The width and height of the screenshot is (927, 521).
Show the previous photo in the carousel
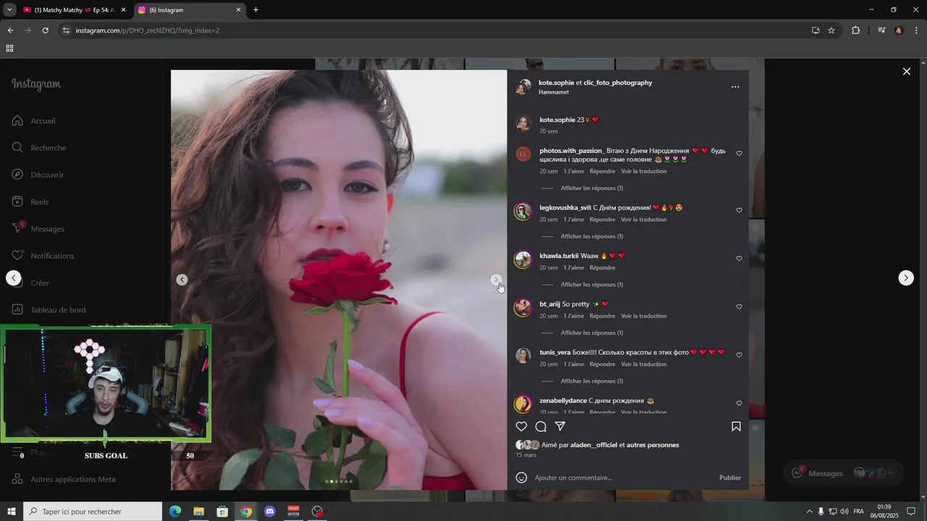182,280
